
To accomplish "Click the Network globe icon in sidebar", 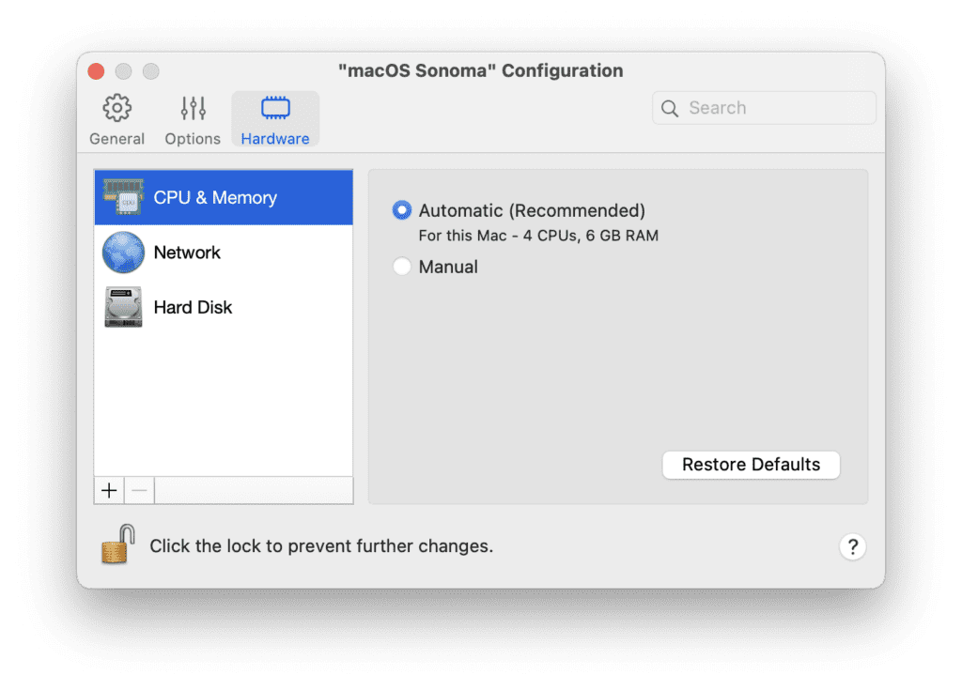I will [x=122, y=252].
